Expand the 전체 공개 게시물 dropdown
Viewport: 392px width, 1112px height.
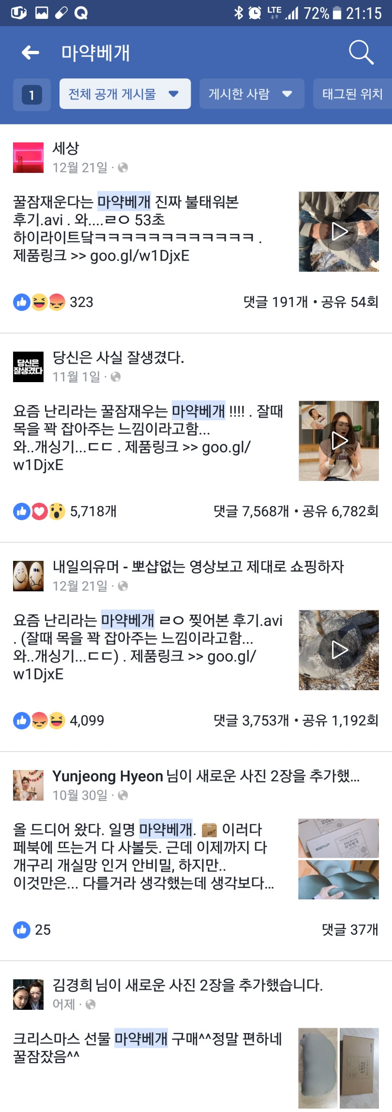click(125, 94)
